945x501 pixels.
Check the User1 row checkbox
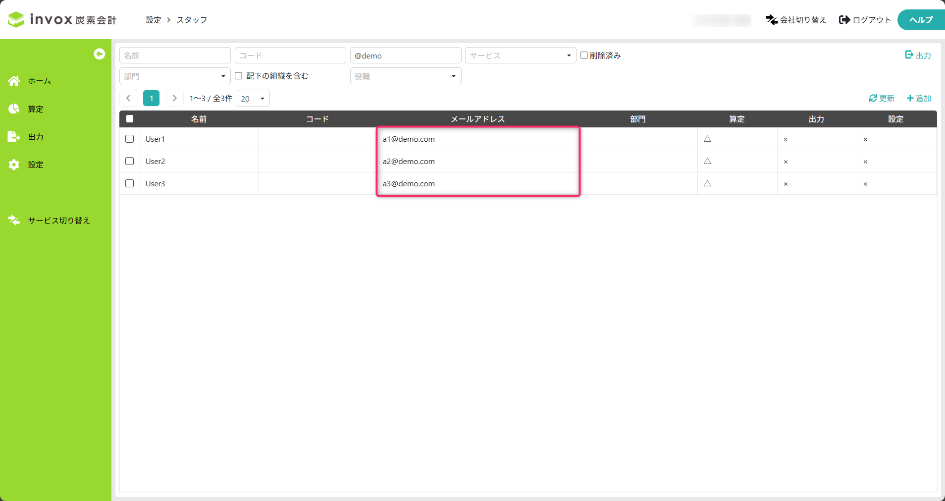[x=130, y=139]
